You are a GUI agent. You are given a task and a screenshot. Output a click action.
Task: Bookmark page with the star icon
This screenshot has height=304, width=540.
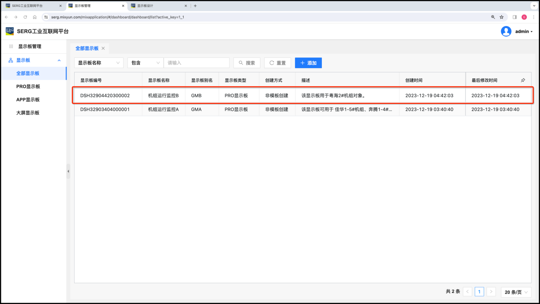tap(502, 17)
